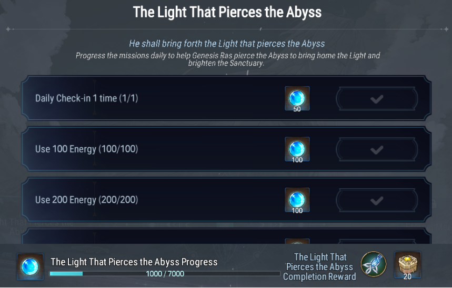The image size is (452, 288).
Task: Tap the orb reward on Use 200 Energy row
Action: coord(297,200)
